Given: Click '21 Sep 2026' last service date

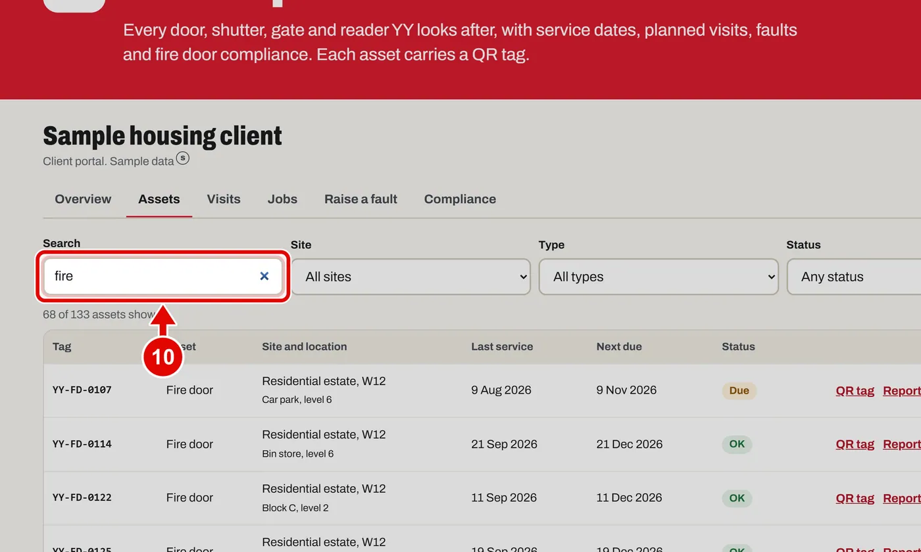Looking at the screenshot, I should (x=504, y=444).
